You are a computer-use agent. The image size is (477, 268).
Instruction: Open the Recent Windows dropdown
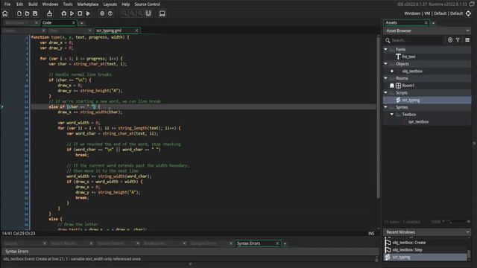467,232
